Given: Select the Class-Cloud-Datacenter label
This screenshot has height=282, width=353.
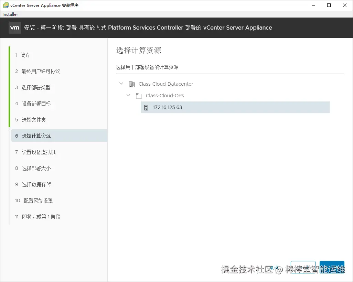Looking at the screenshot, I should point(166,84).
